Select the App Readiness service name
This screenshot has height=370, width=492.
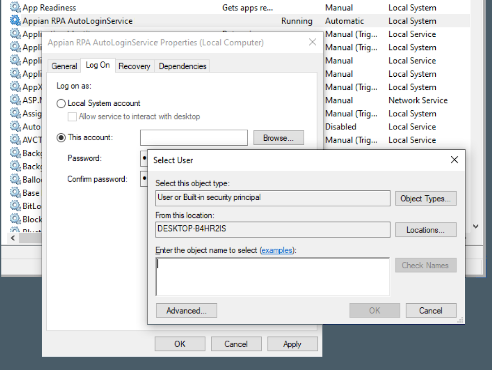click(x=49, y=8)
